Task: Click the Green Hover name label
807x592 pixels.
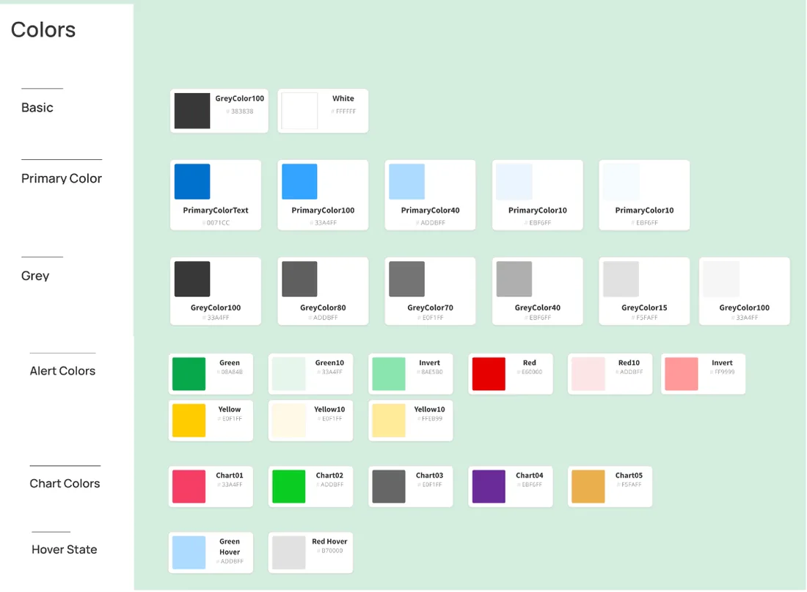Action: point(230,547)
